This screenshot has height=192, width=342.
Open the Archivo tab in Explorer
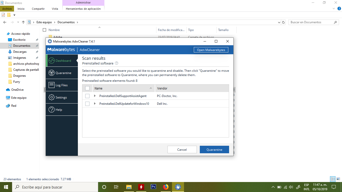(x=7, y=9)
